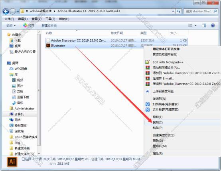This screenshot has height=171, width=221.
Task: Choose 创建快捷方式(S) from context menu
Action: pos(164,135)
